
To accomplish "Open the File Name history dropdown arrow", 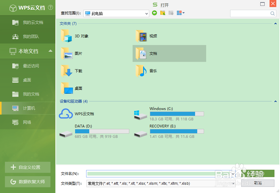I will (x=233, y=174).
